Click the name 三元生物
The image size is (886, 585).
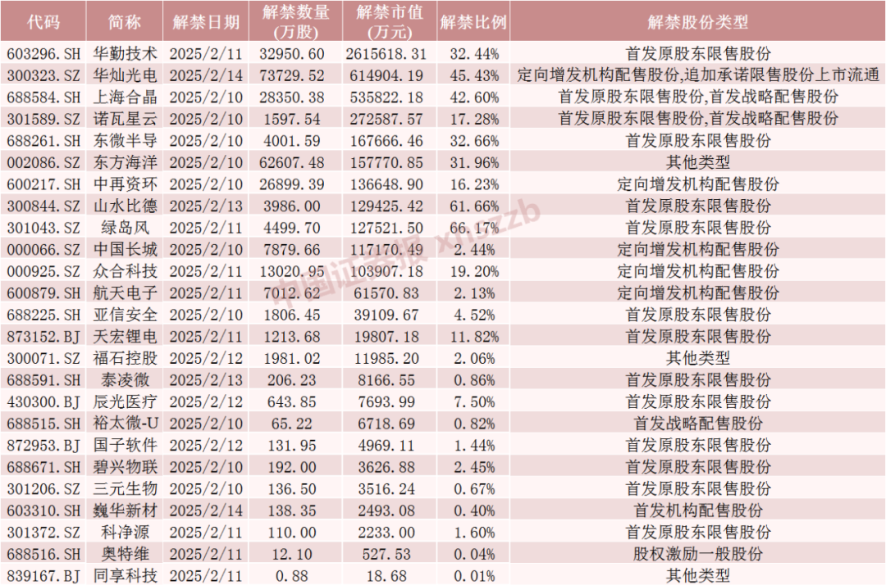[125, 488]
